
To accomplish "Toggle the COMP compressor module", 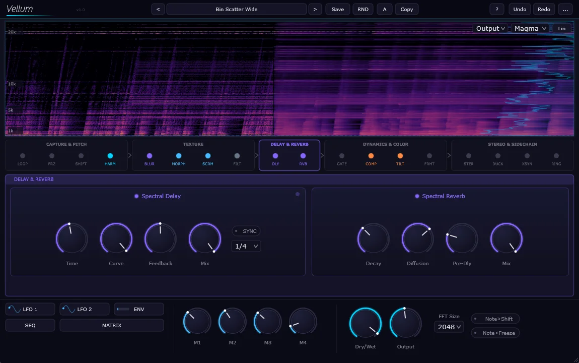I will coord(371,156).
